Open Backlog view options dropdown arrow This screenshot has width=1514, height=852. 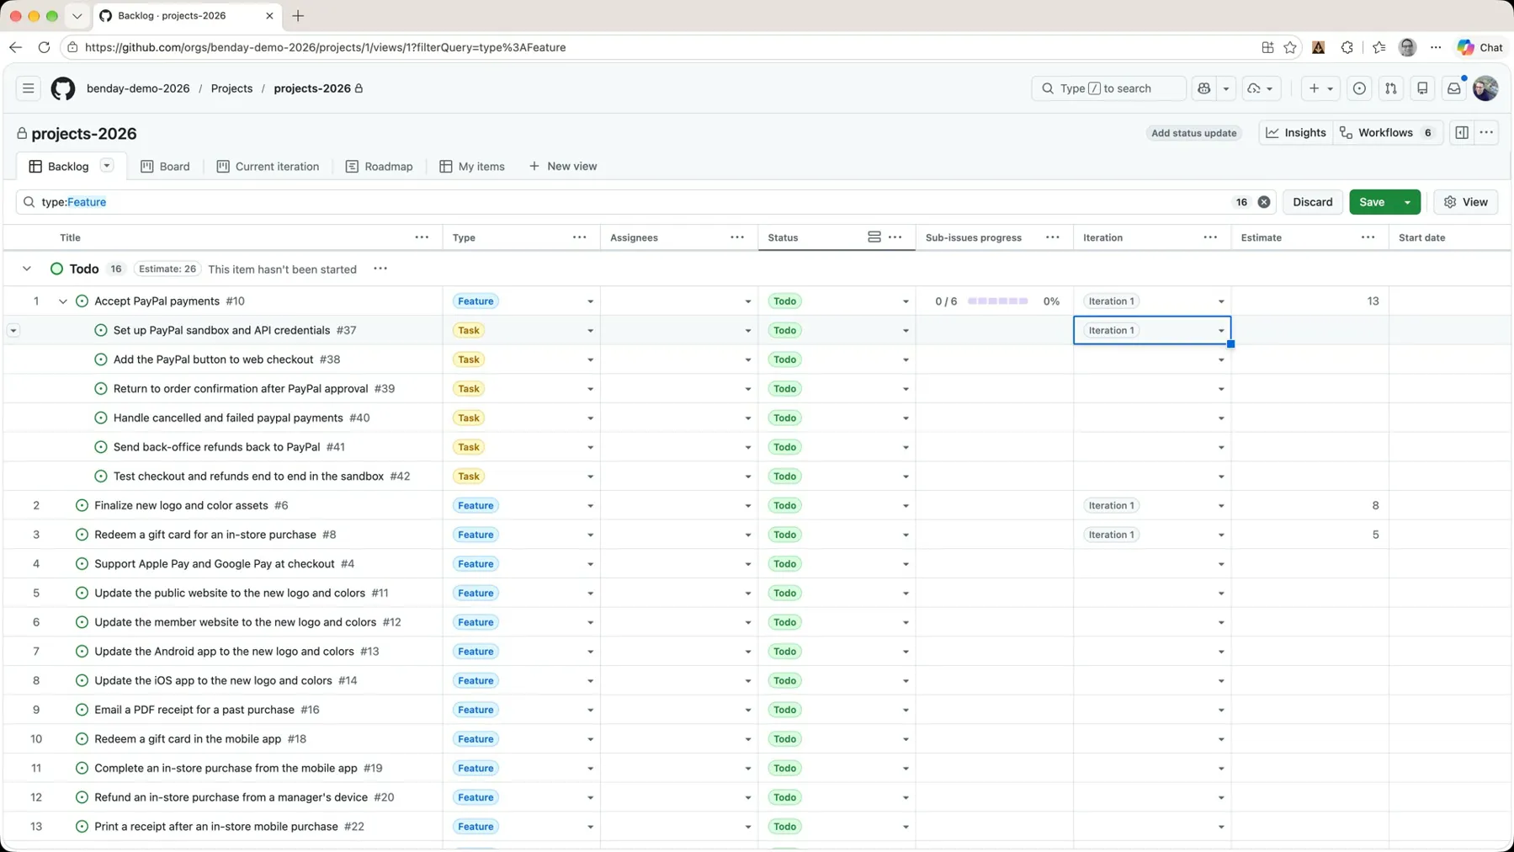(107, 166)
